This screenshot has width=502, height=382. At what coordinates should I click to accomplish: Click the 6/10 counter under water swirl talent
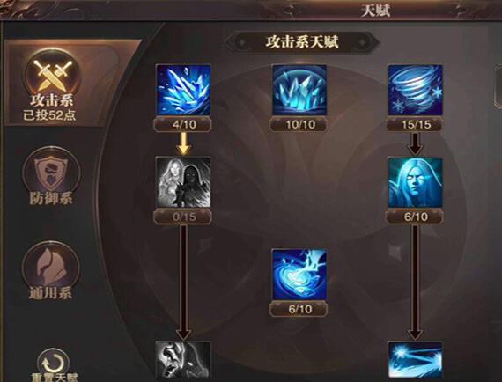pyautogui.click(x=299, y=309)
